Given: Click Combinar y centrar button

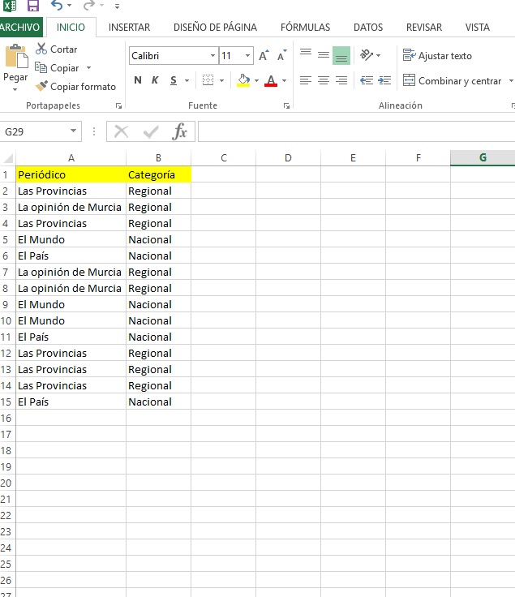Looking at the screenshot, I should click(x=453, y=81).
